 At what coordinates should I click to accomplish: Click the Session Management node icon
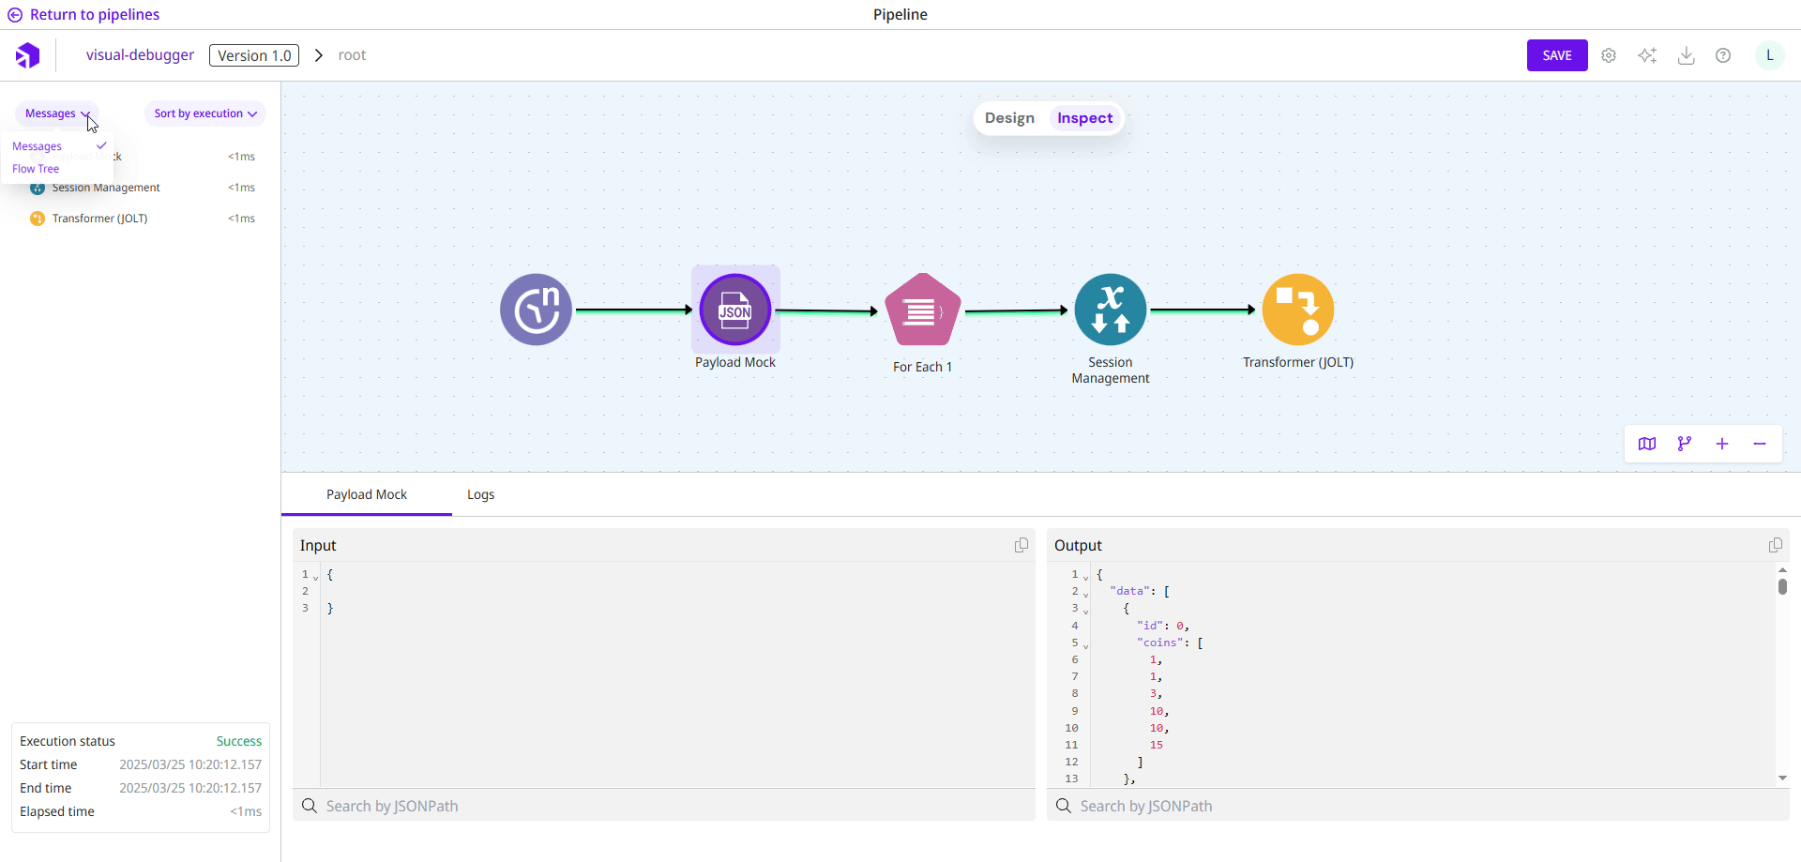1110,310
